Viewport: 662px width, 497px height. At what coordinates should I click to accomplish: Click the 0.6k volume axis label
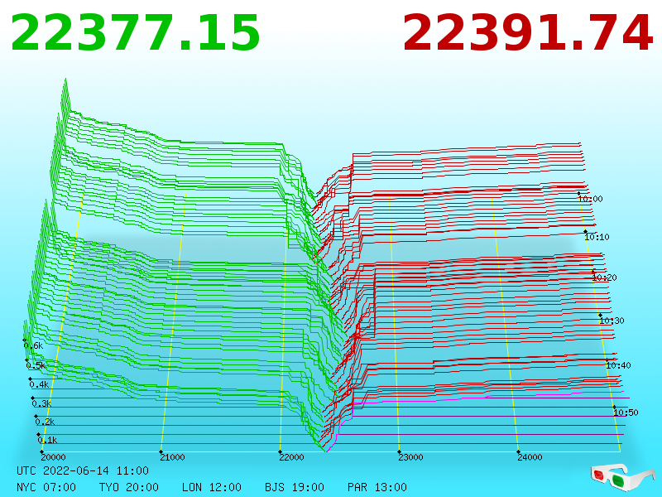coord(33,345)
